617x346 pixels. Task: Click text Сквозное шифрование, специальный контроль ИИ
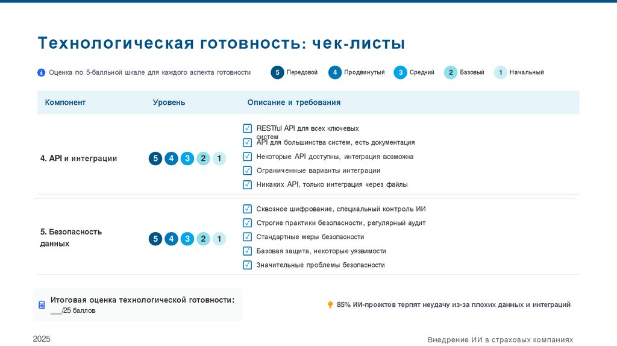click(341, 209)
